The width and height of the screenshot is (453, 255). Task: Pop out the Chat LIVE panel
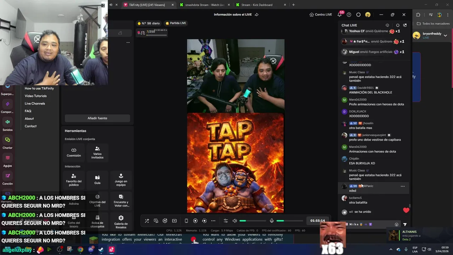point(405,25)
